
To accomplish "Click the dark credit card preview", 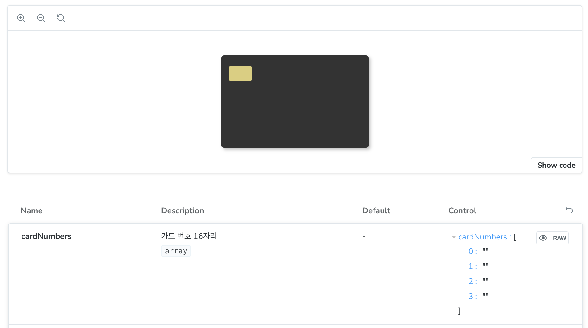I will point(295,102).
